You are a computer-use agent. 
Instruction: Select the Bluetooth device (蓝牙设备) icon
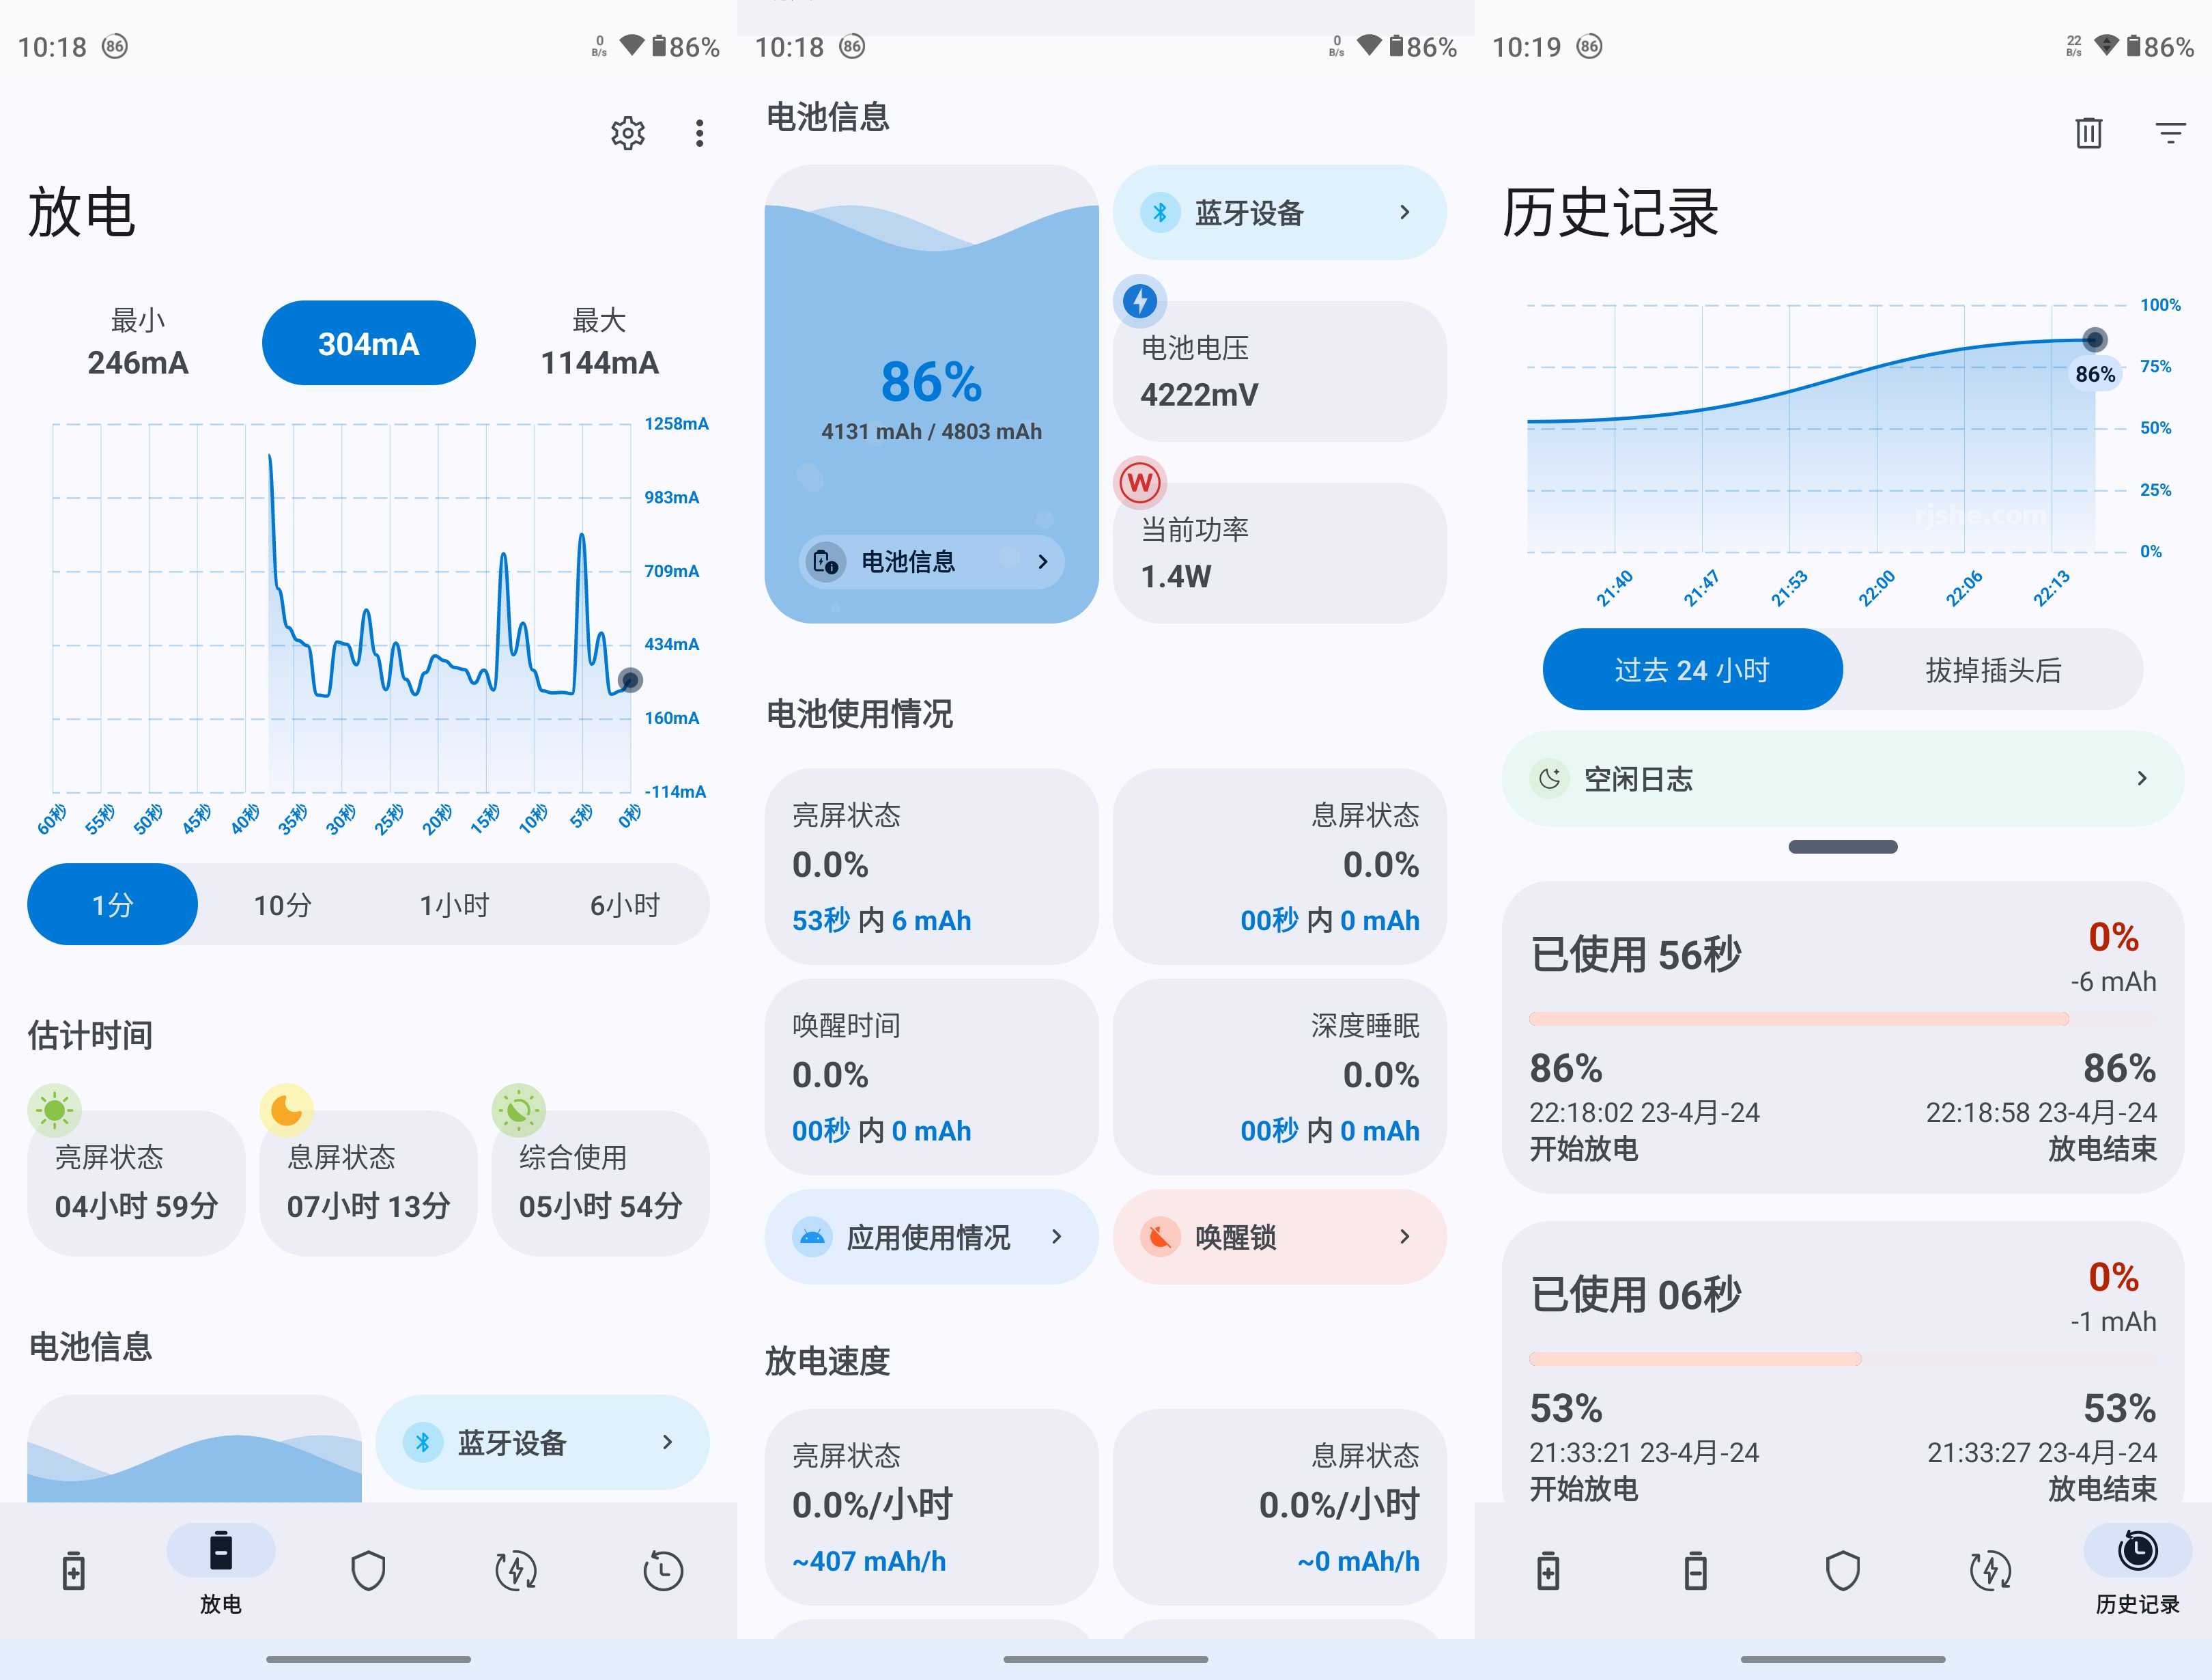pyautogui.click(x=1154, y=214)
